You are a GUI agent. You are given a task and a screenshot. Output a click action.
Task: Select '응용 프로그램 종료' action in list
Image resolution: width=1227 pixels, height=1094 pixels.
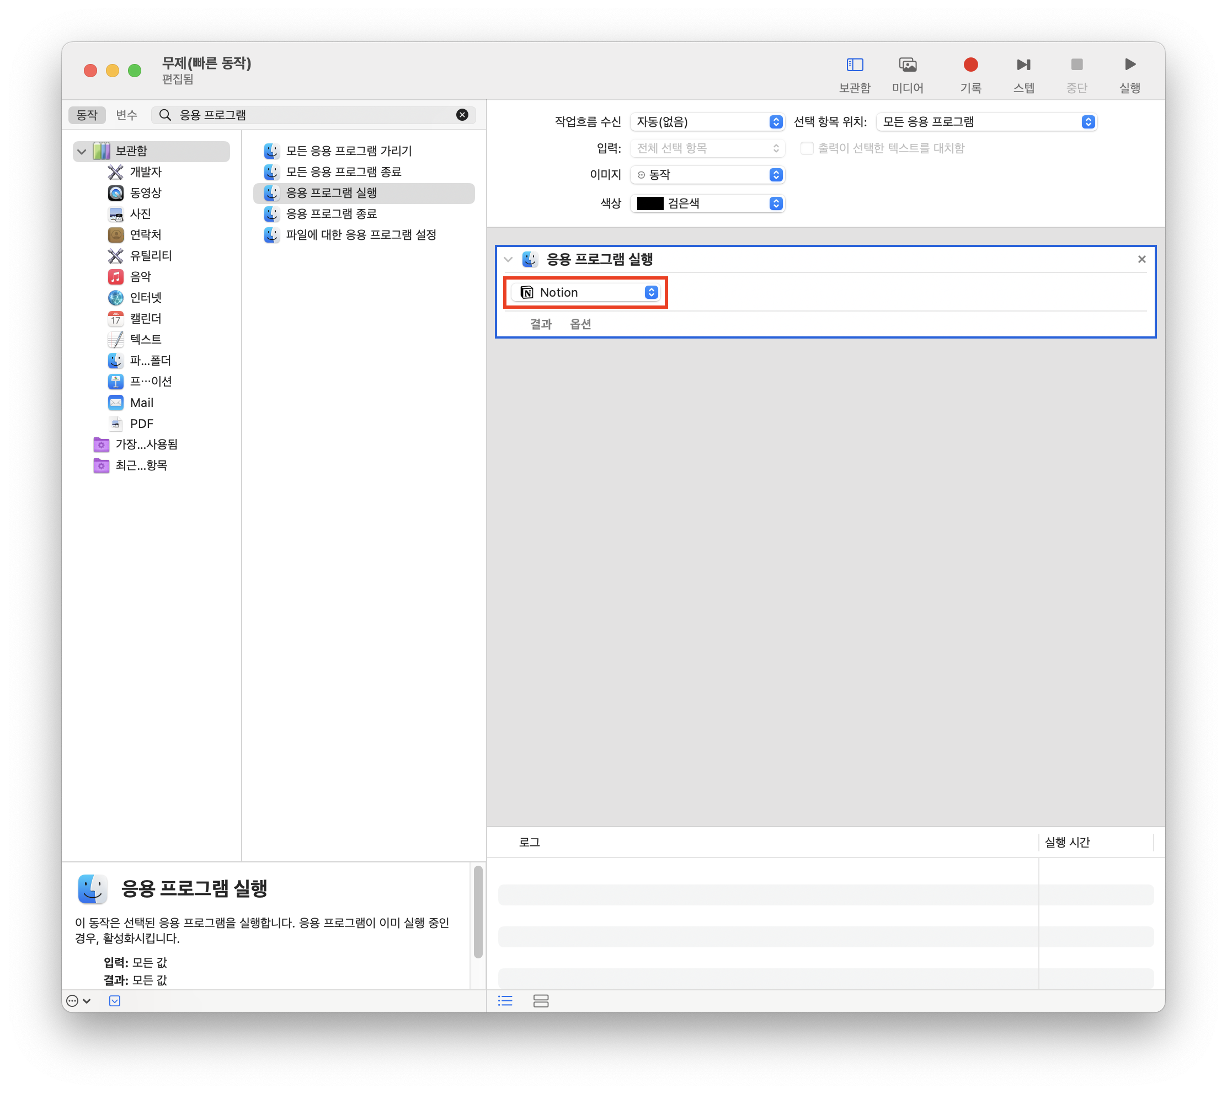[x=331, y=214]
